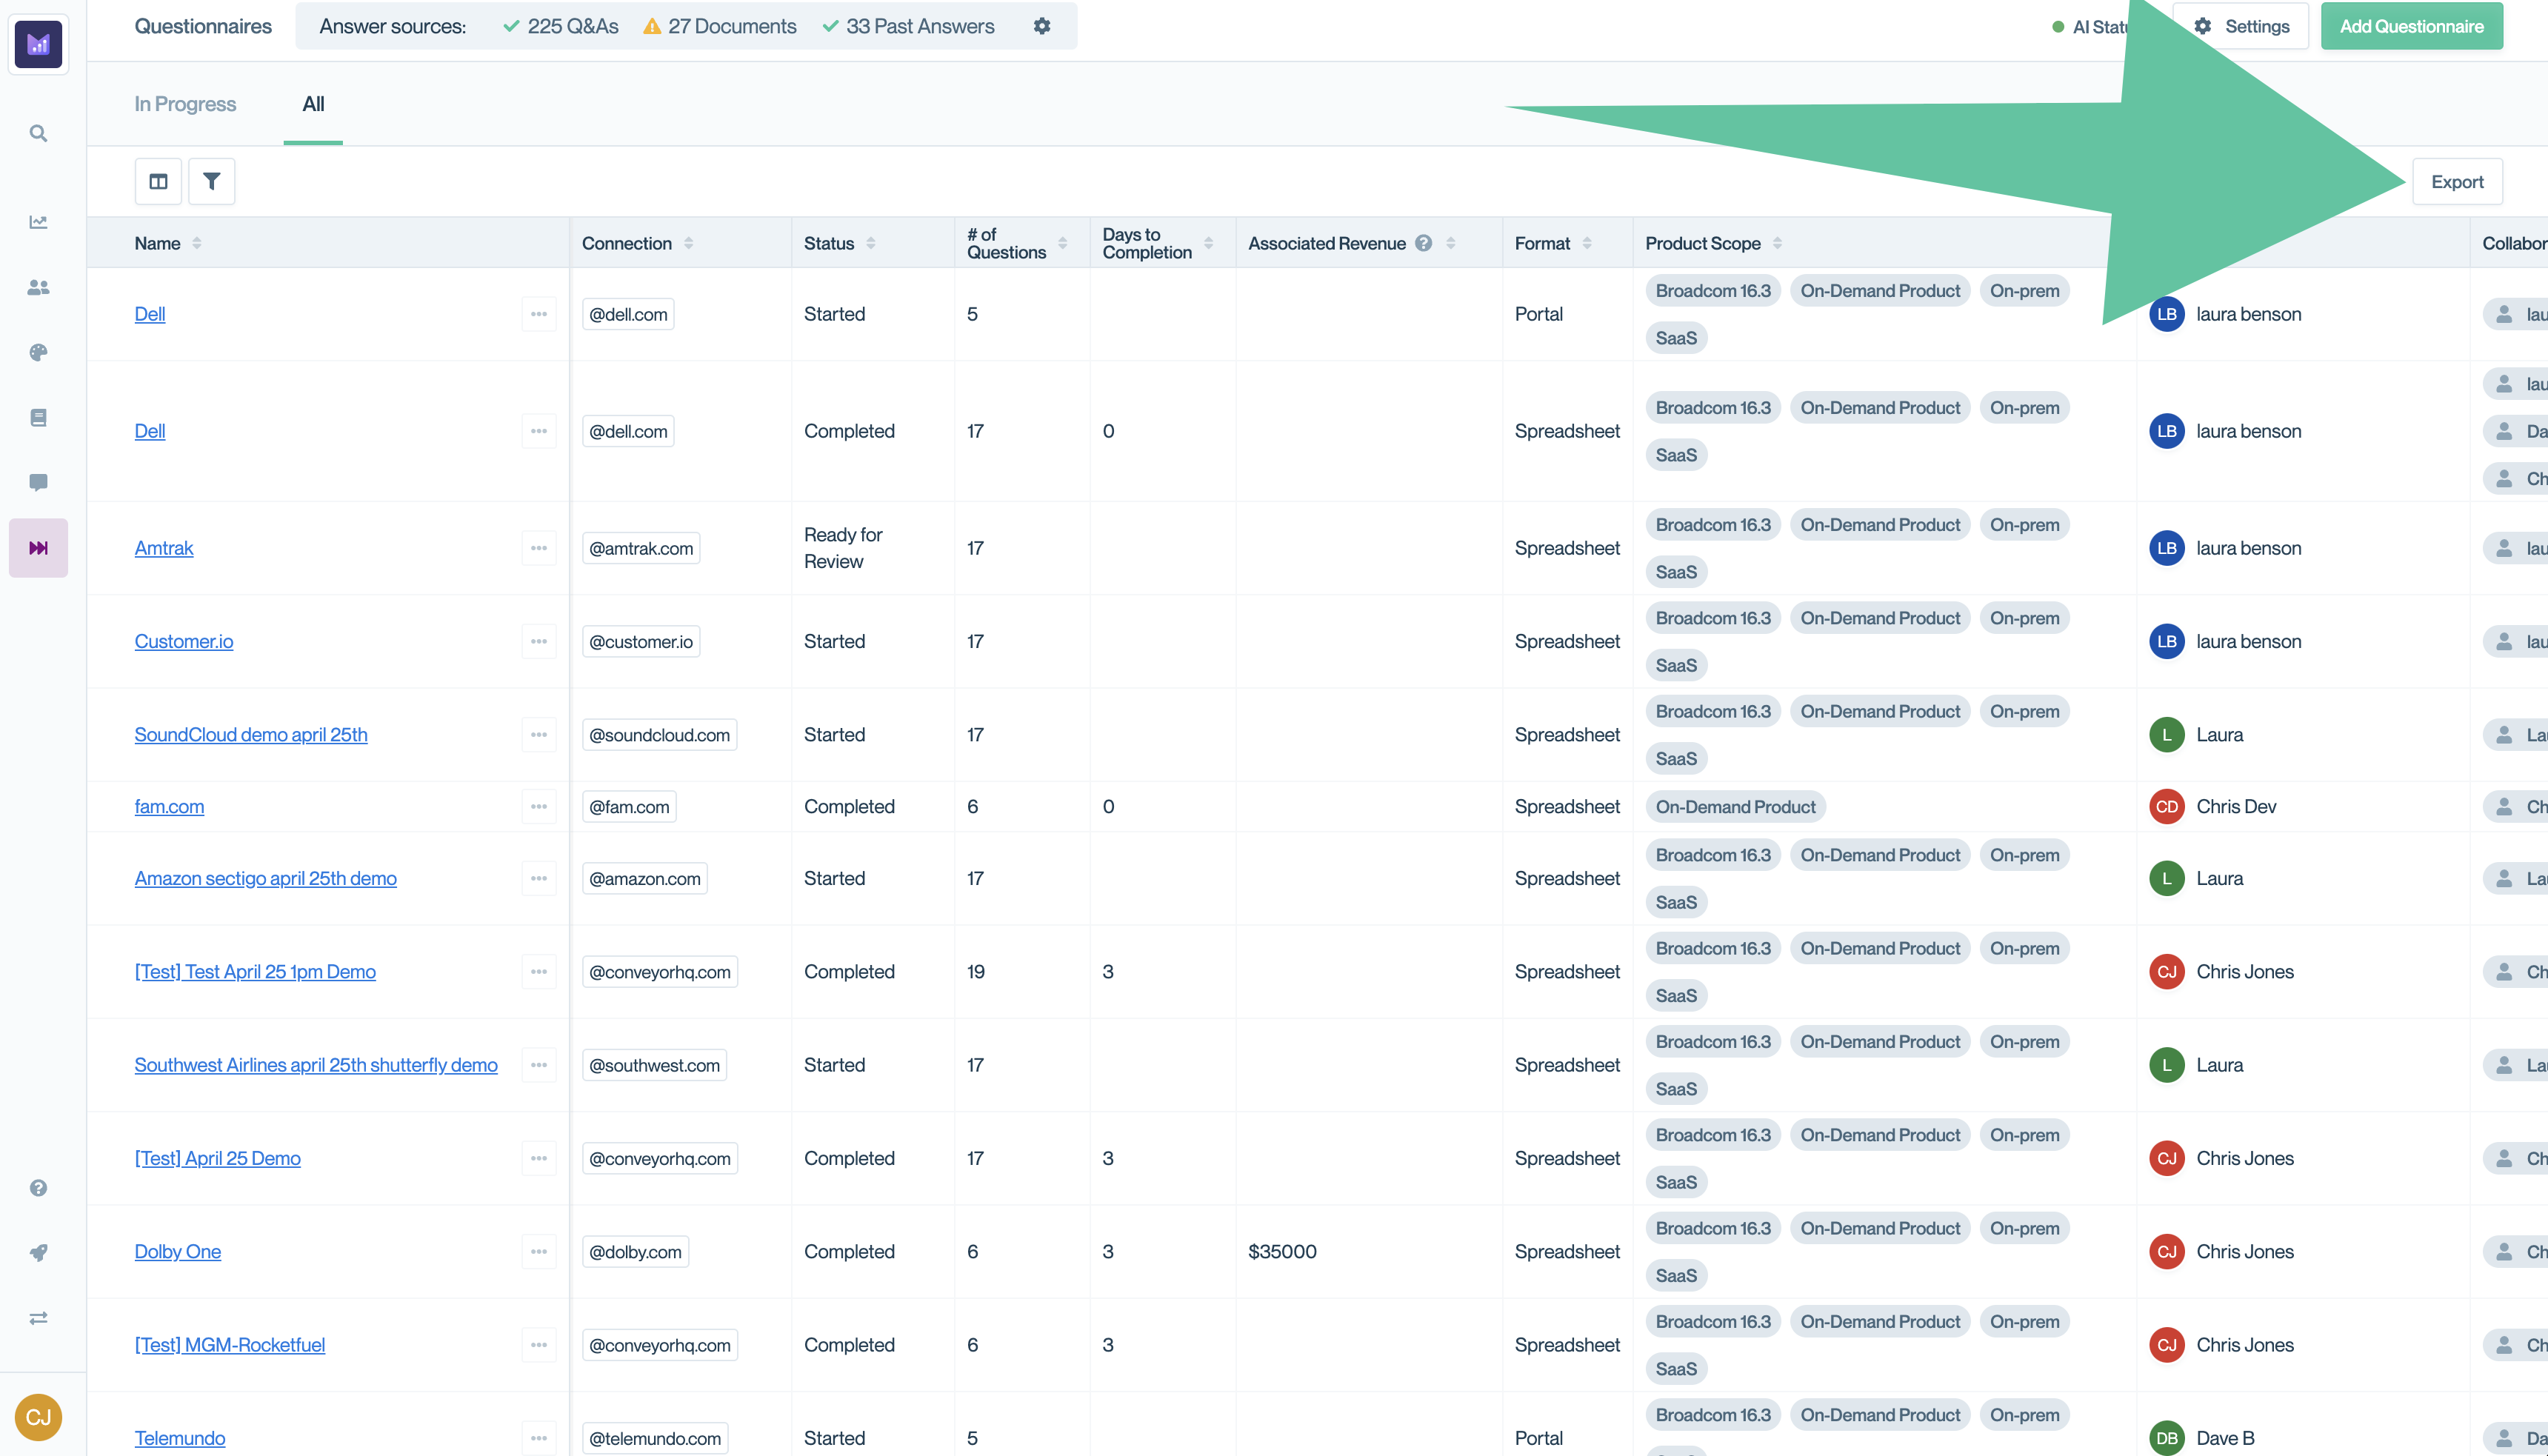Click the @soundcloud.com connection tag

click(x=659, y=734)
